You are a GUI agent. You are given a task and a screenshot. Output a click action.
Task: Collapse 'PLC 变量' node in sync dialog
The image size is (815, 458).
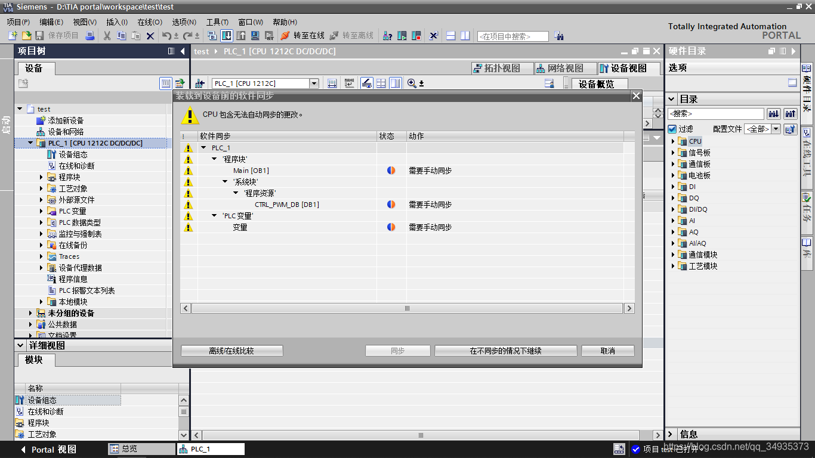[215, 216]
